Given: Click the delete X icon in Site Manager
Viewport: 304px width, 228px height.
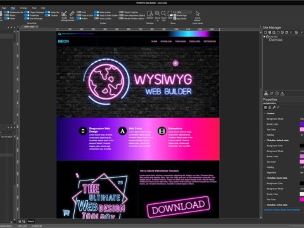Looking at the screenshot, I should pyautogui.click(x=291, y=32).
